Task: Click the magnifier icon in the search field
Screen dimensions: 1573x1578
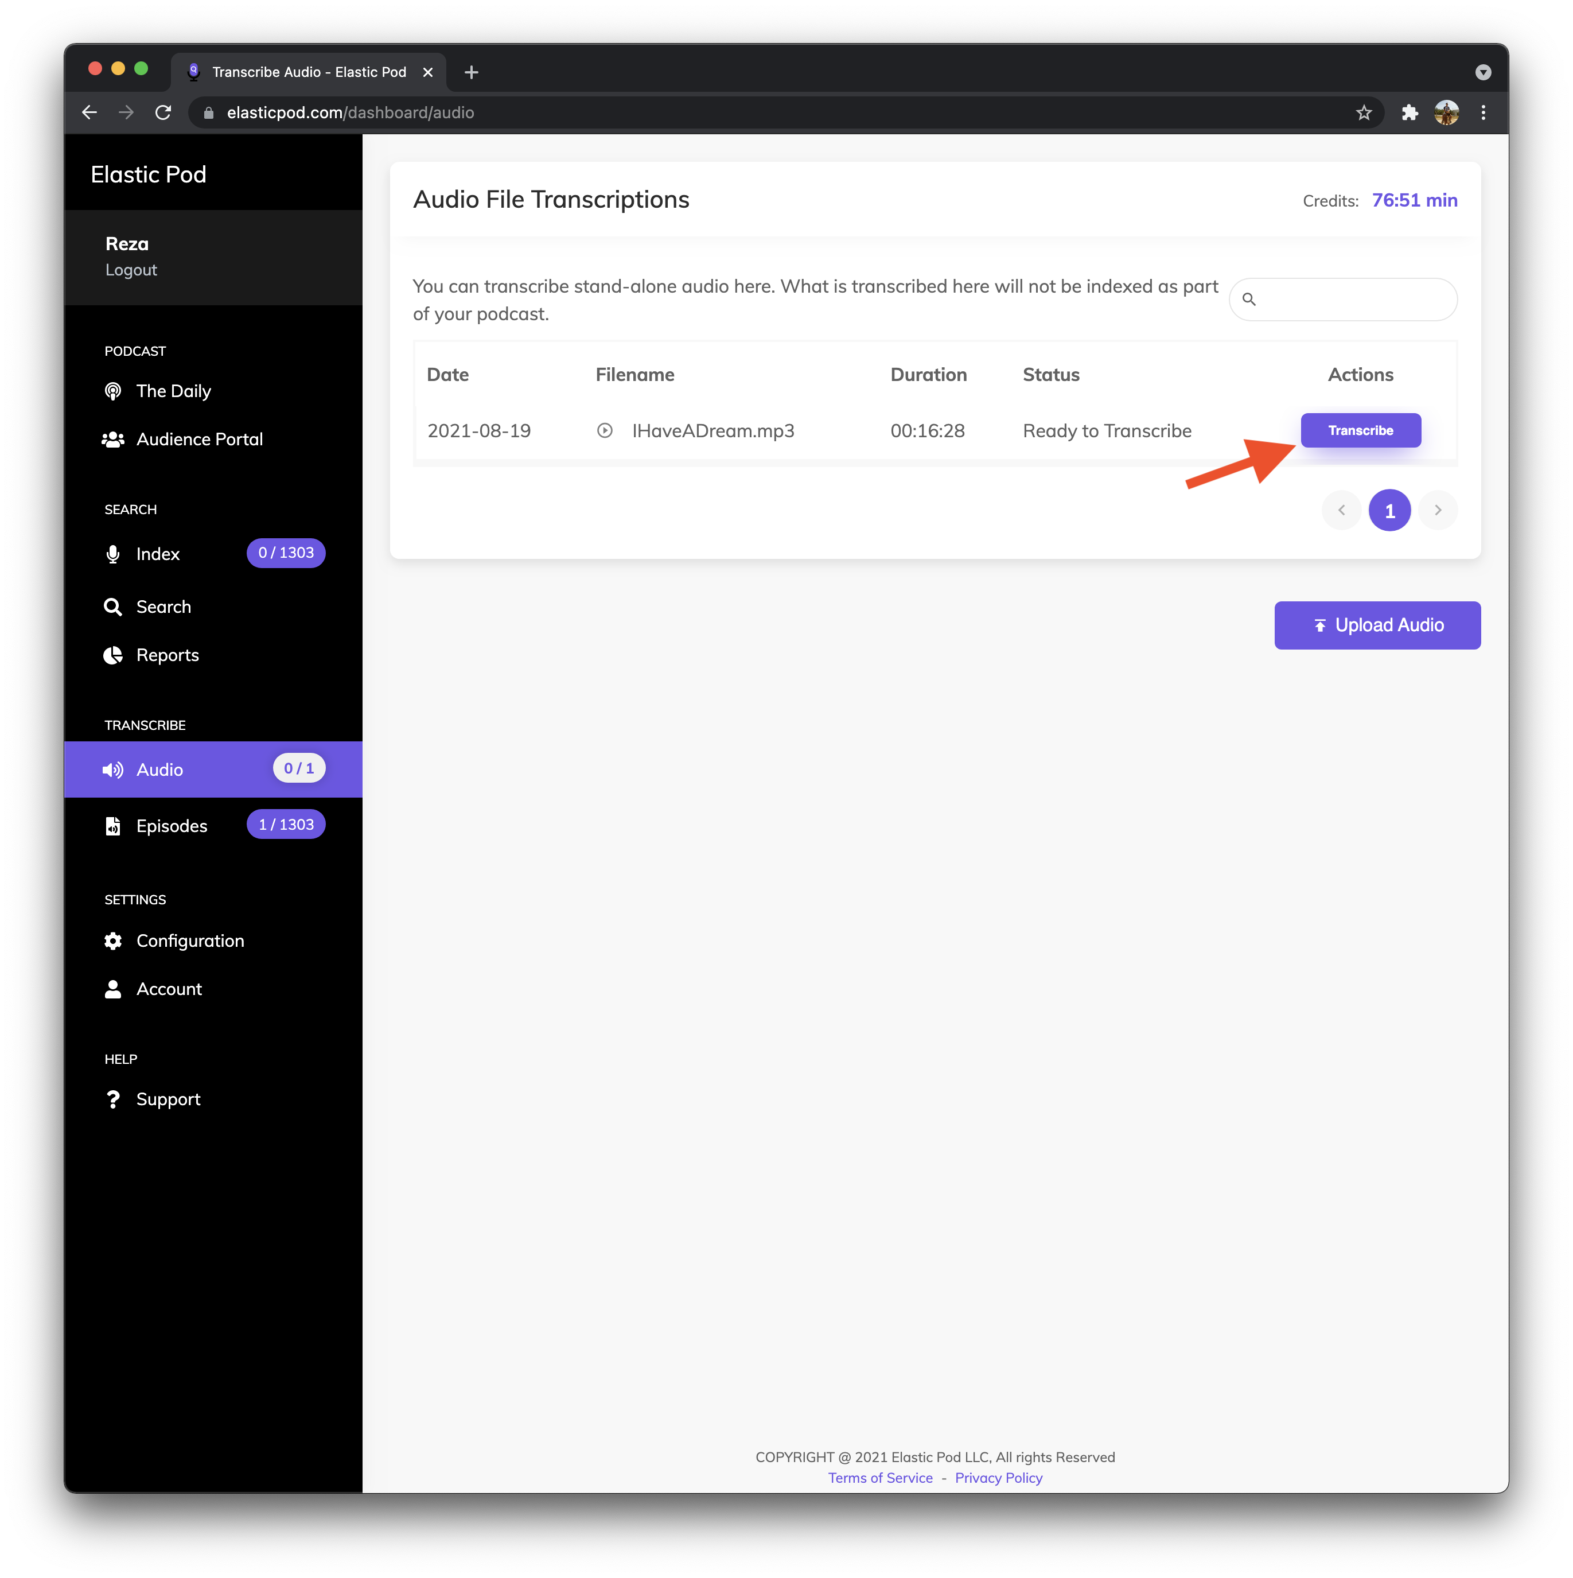Action: point(1249,299)
